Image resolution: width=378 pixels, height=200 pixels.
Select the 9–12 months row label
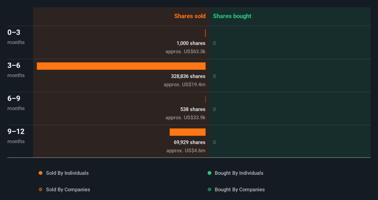[x=16, y=136]
